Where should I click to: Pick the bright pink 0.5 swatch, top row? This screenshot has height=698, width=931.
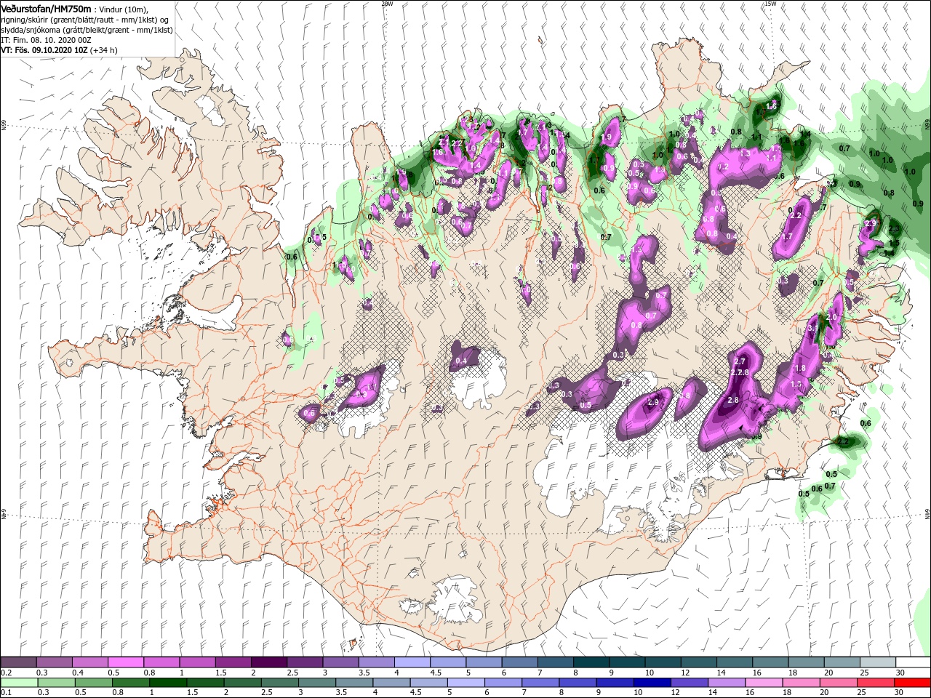tap(125, 662)
